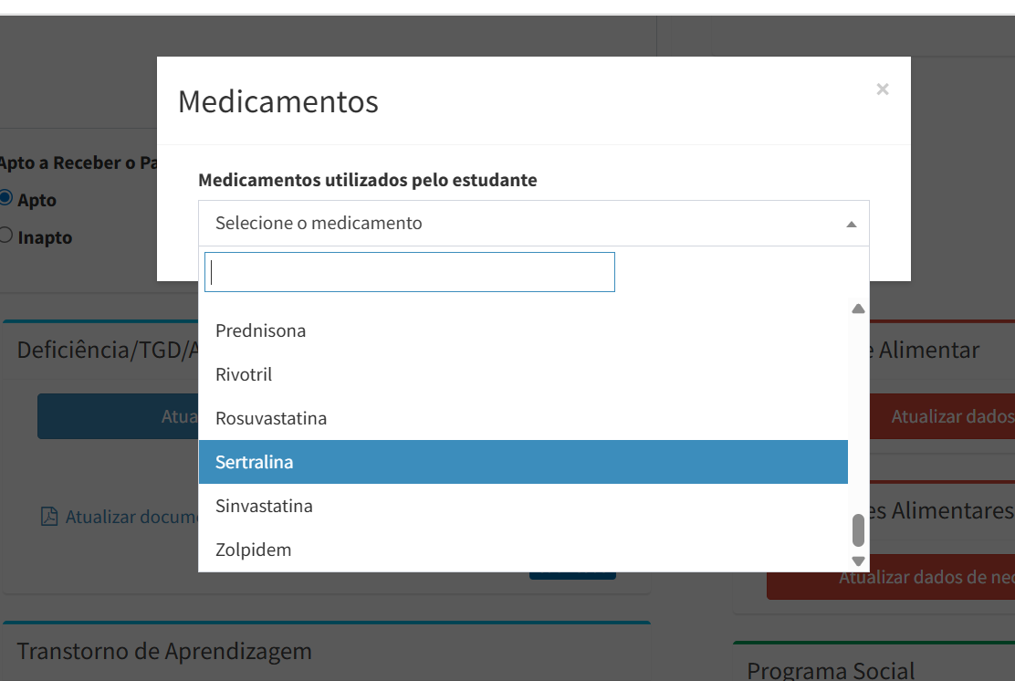This screenshot has height=681, width=1015.
Task: Click the dropdown list scrollbar thumb
Action: [858, 530]
